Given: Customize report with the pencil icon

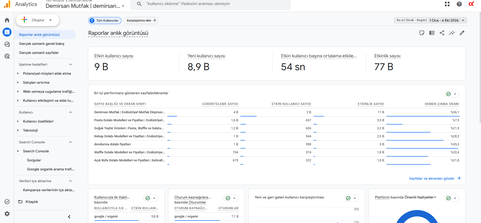Looking at the screenshot, I should click(x=462, y=33).
